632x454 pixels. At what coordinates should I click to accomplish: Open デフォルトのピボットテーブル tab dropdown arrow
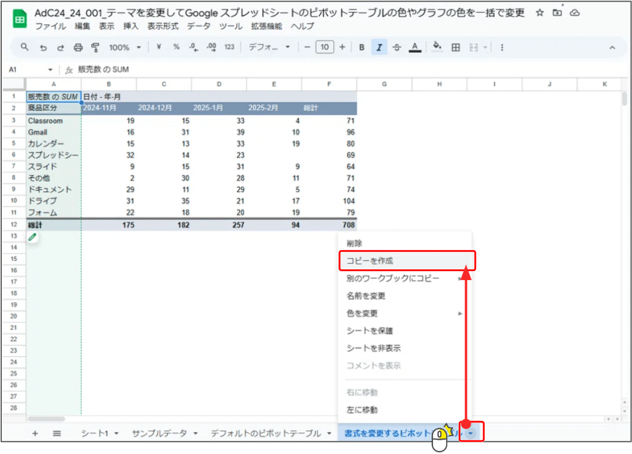click(x=329, y=434)
